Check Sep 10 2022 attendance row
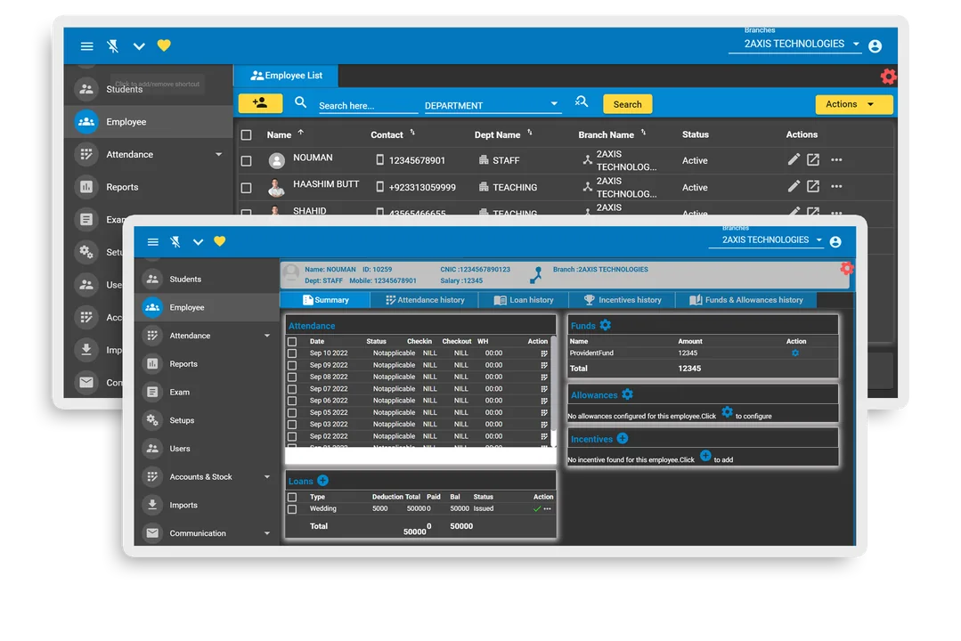The width and height of the screenshot is (961, 641). (x=292, y=353)
